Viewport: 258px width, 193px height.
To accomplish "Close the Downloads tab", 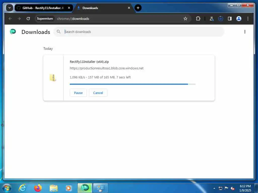I will (x=129, y=8).
